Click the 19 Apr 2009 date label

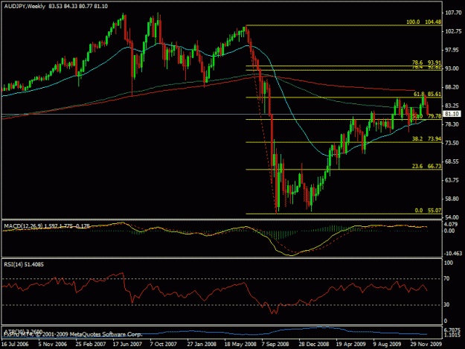[x=351, y=344]
